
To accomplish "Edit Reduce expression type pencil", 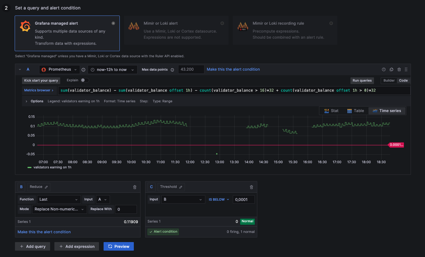I will 46,187.
